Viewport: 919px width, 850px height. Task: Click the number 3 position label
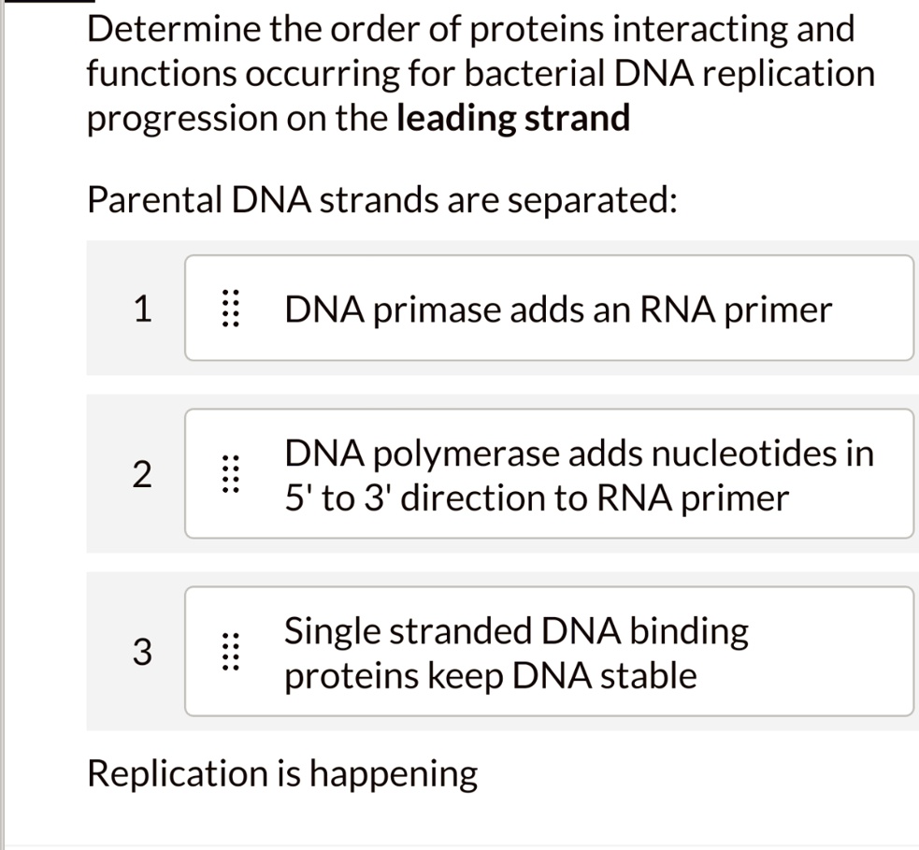point(142,652)
